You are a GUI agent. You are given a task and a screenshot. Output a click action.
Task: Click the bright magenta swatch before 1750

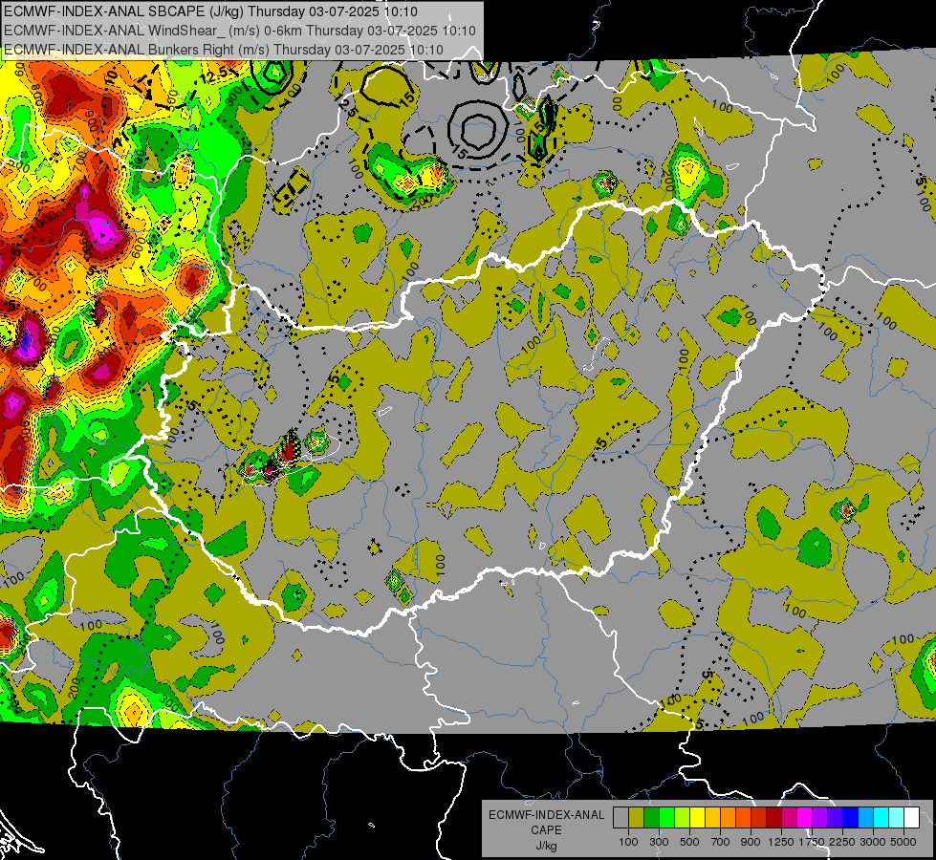pyautogui.click(x=805, y=818)
